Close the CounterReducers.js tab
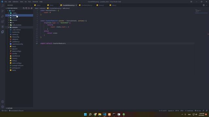209x117 pixels. (76, 5)
